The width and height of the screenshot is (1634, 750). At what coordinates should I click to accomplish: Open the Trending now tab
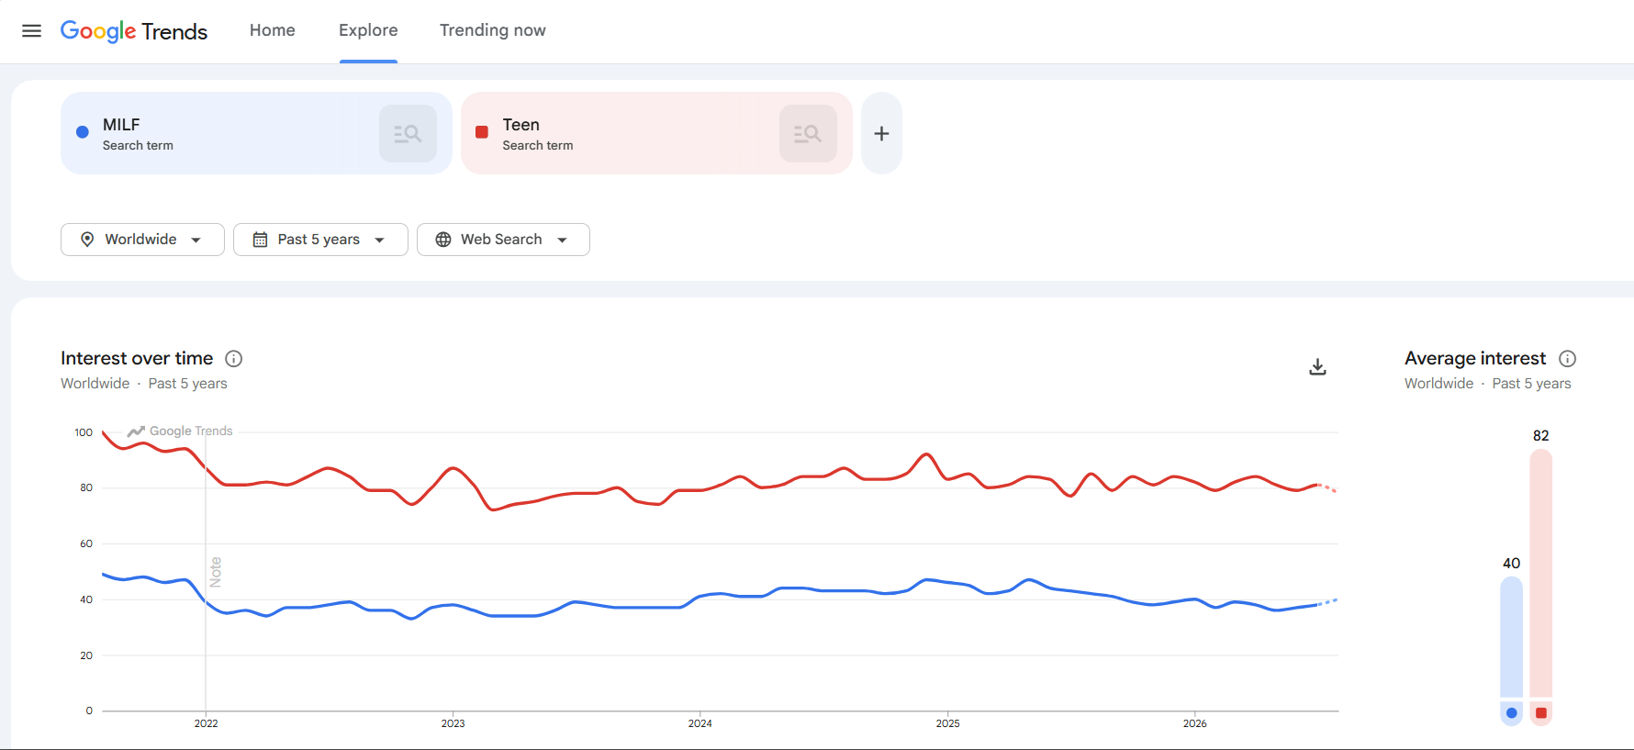click(493, 30)
